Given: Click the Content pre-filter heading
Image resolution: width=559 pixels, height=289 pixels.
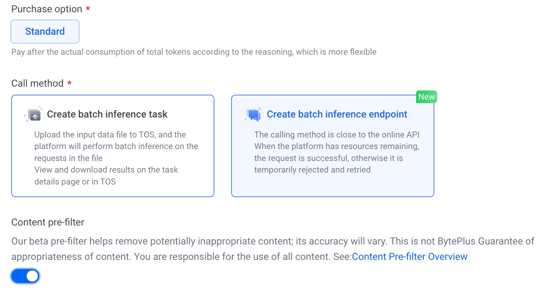Looking at the screenshot, I should coord(48,222).
